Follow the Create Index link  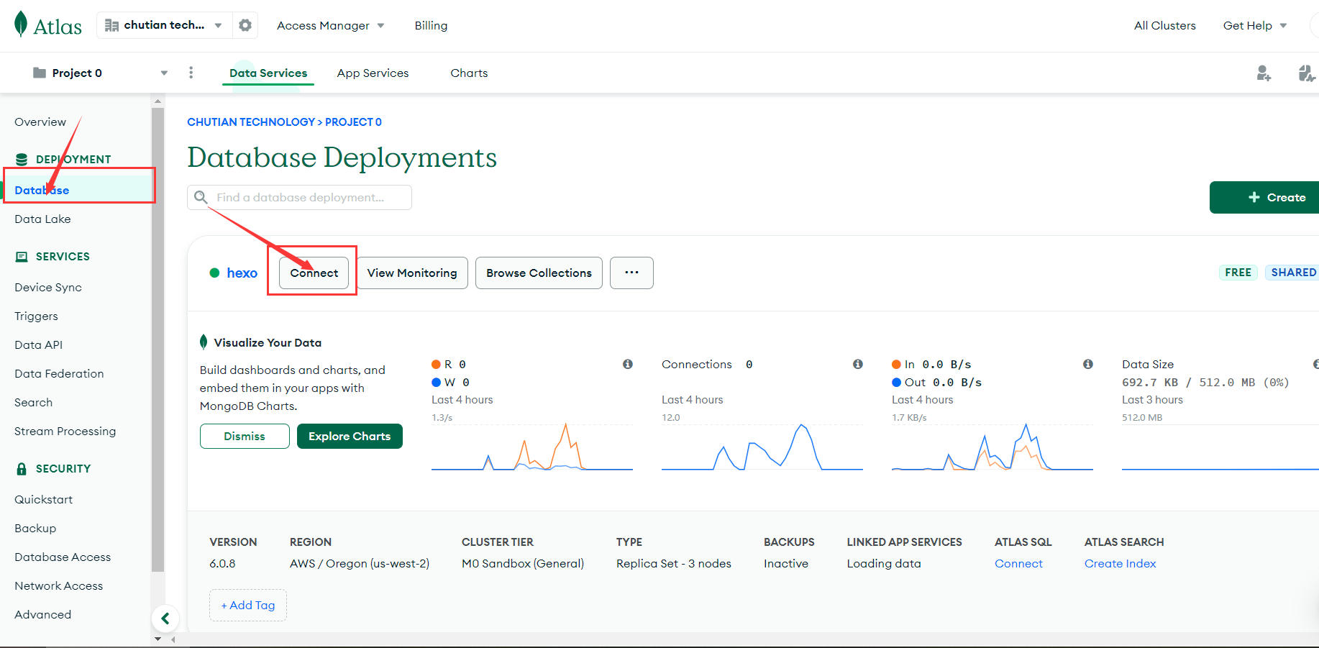[1120, 563]
